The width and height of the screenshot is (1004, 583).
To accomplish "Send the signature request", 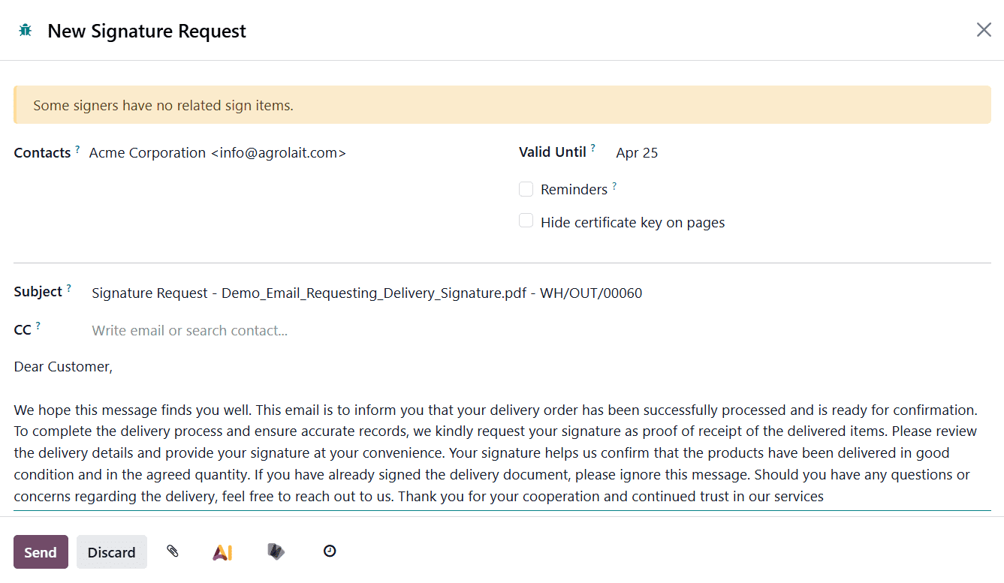I will [x=41, y=551].
